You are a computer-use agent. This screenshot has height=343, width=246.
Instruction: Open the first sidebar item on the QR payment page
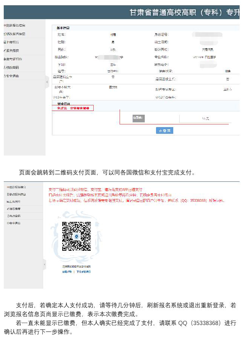[16, 187]
